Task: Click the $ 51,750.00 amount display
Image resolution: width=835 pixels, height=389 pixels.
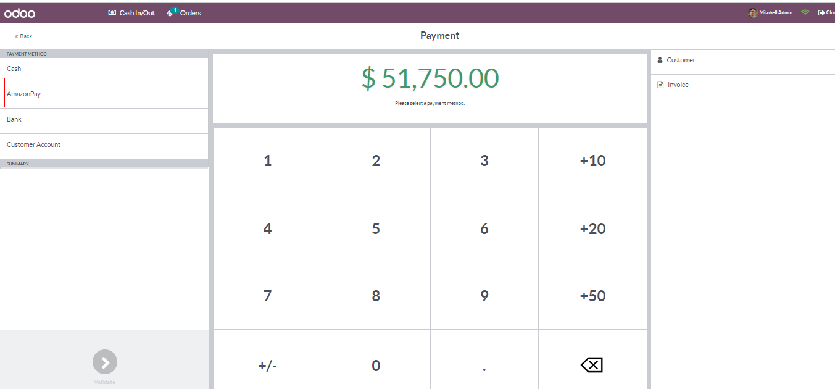Action: (x=430, y=78)
